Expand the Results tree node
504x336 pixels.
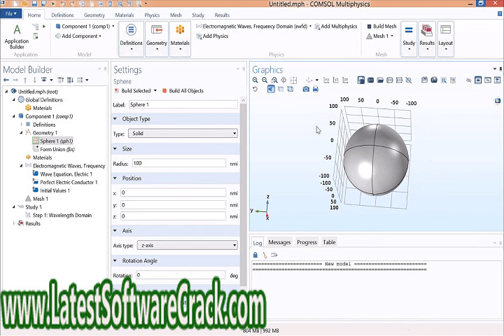click(x=14, y=223)
